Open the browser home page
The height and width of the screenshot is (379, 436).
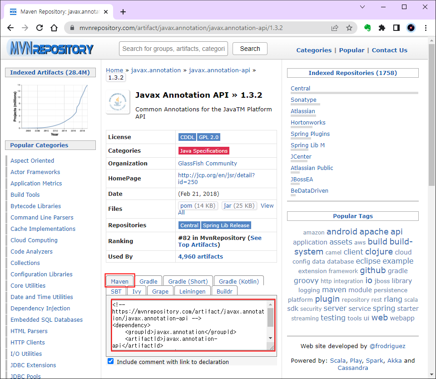pyautogui.click(x=54, y=28)
